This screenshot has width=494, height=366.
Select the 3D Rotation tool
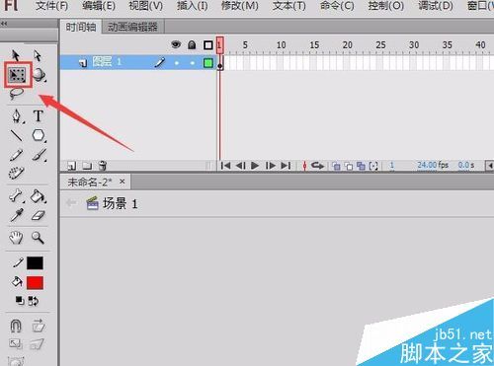click(40, 75)
